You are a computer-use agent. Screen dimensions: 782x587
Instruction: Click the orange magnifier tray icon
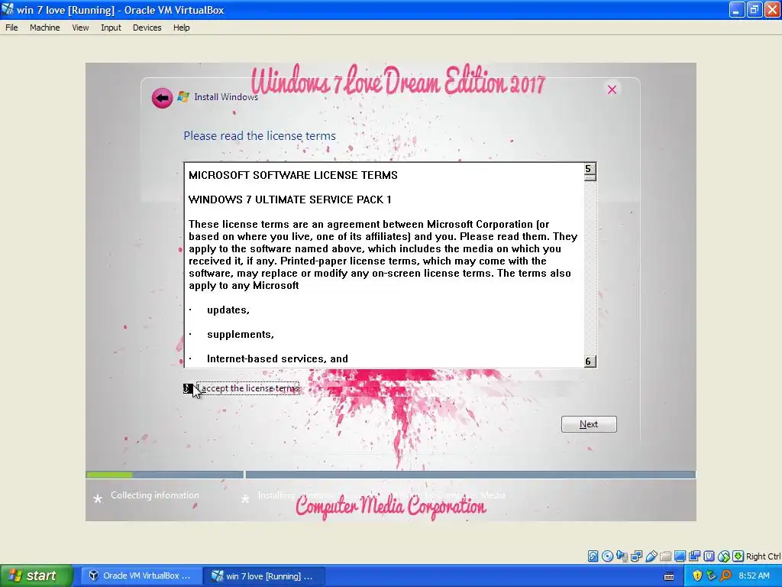click(725, 576)
